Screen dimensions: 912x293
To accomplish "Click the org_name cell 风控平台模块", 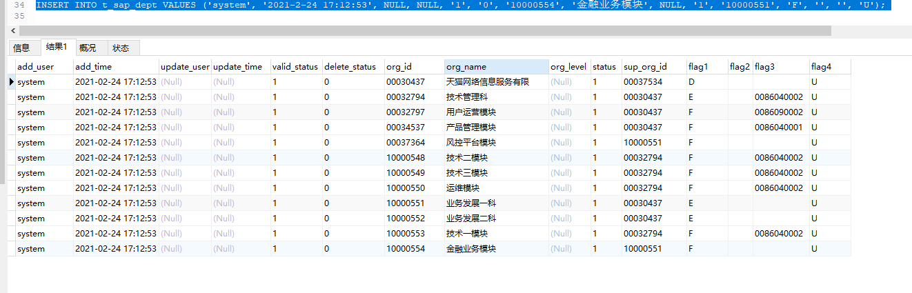I will (x=497, y=143).
